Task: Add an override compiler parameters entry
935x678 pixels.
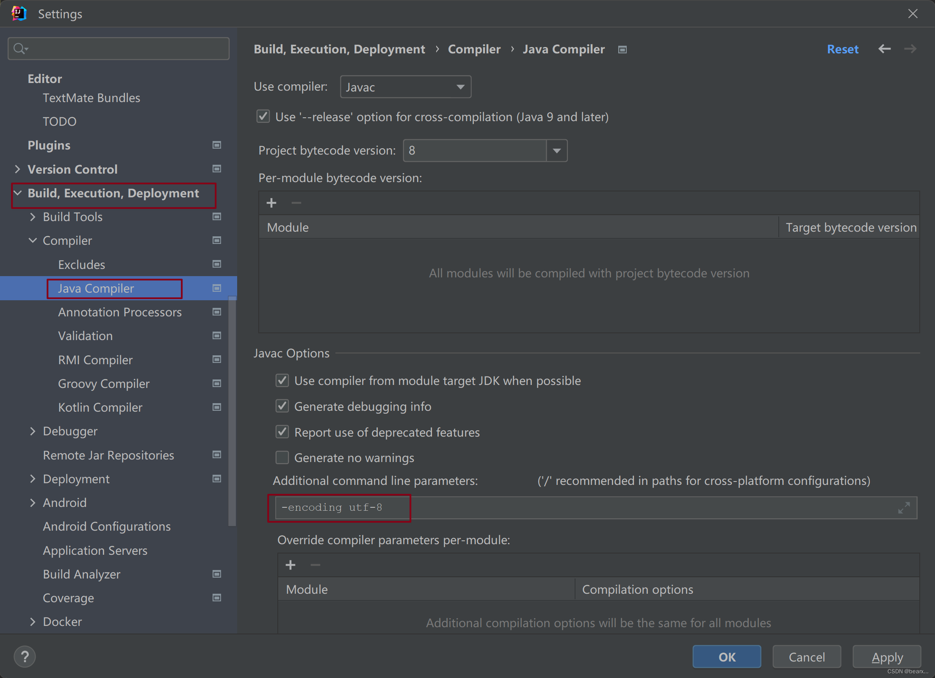Action: click(291, 565)
